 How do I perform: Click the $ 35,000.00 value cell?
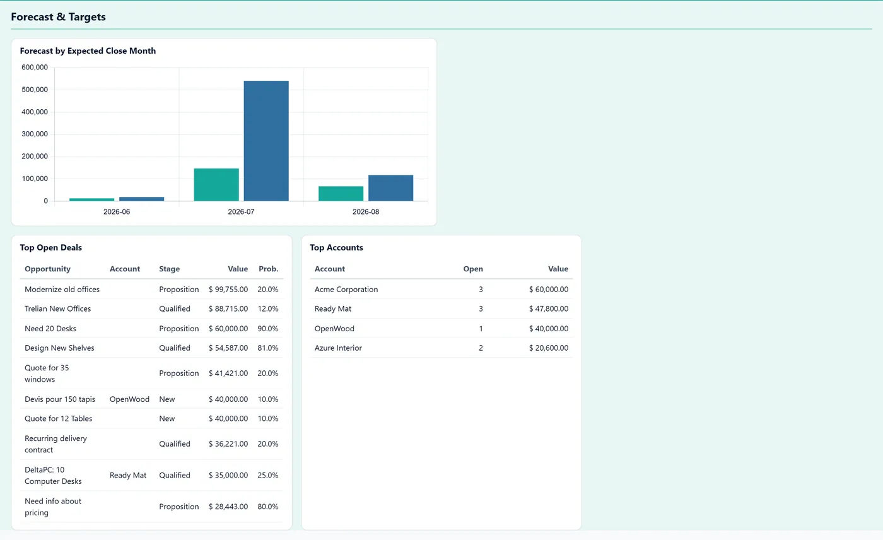click(x=228, y=476)
